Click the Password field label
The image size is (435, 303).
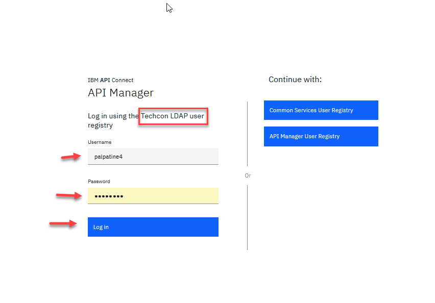pyautogui.click(x=99, y=182)
